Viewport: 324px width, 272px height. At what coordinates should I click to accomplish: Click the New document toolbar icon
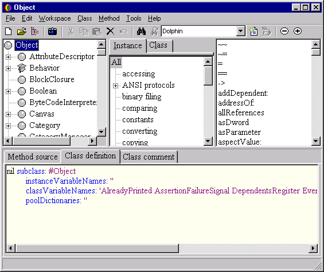pyautogui.click(x=8, y=32)
